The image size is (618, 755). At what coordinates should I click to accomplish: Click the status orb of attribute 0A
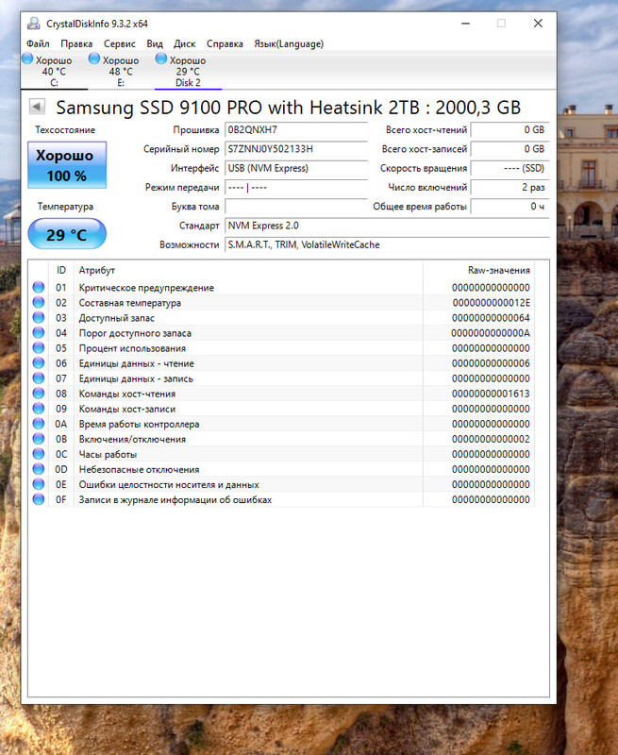tap(39, 424)
